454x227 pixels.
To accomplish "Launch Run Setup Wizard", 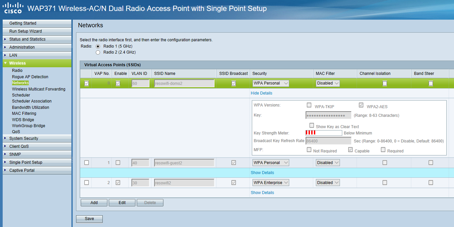I will (x=37, y=31).
